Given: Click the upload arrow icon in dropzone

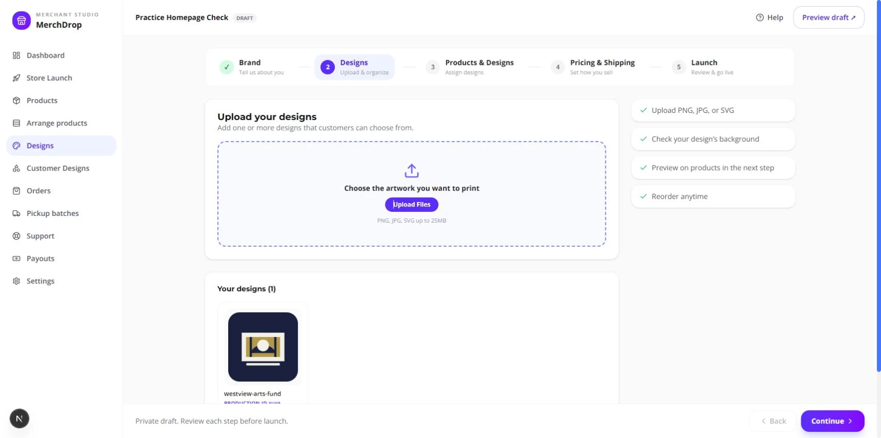Looking at the screenshot, I should point(412,171).
